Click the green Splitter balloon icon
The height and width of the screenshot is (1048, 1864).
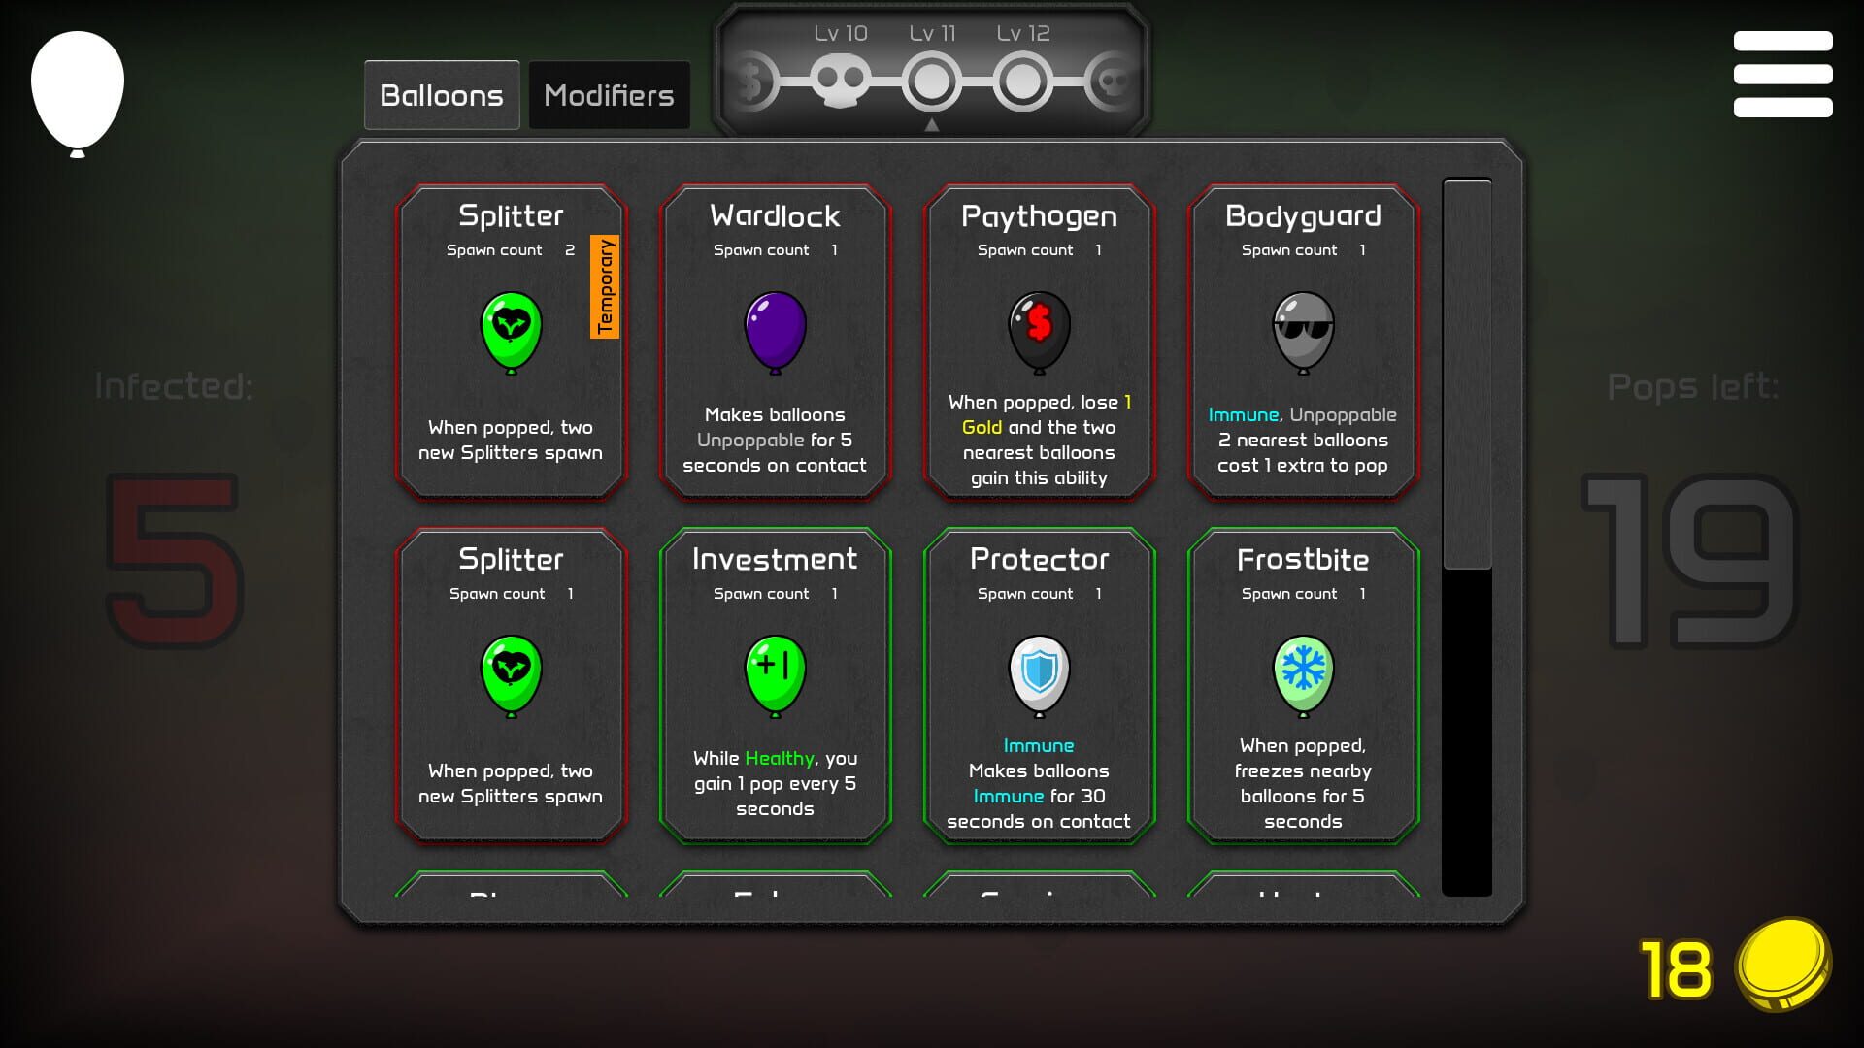click(511, 332)
